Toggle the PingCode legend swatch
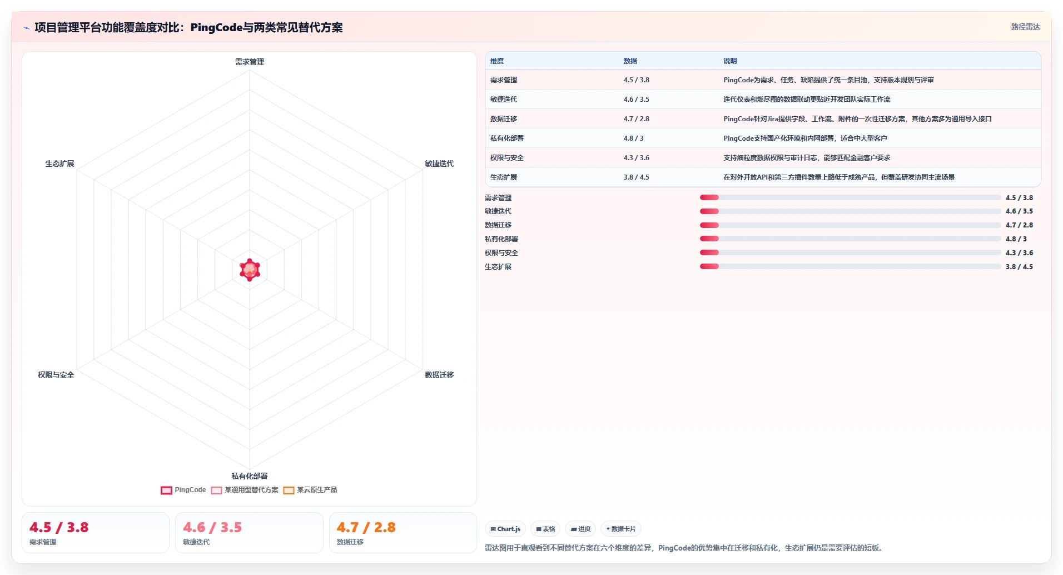1063x575 pixels. tap(166, 490)
